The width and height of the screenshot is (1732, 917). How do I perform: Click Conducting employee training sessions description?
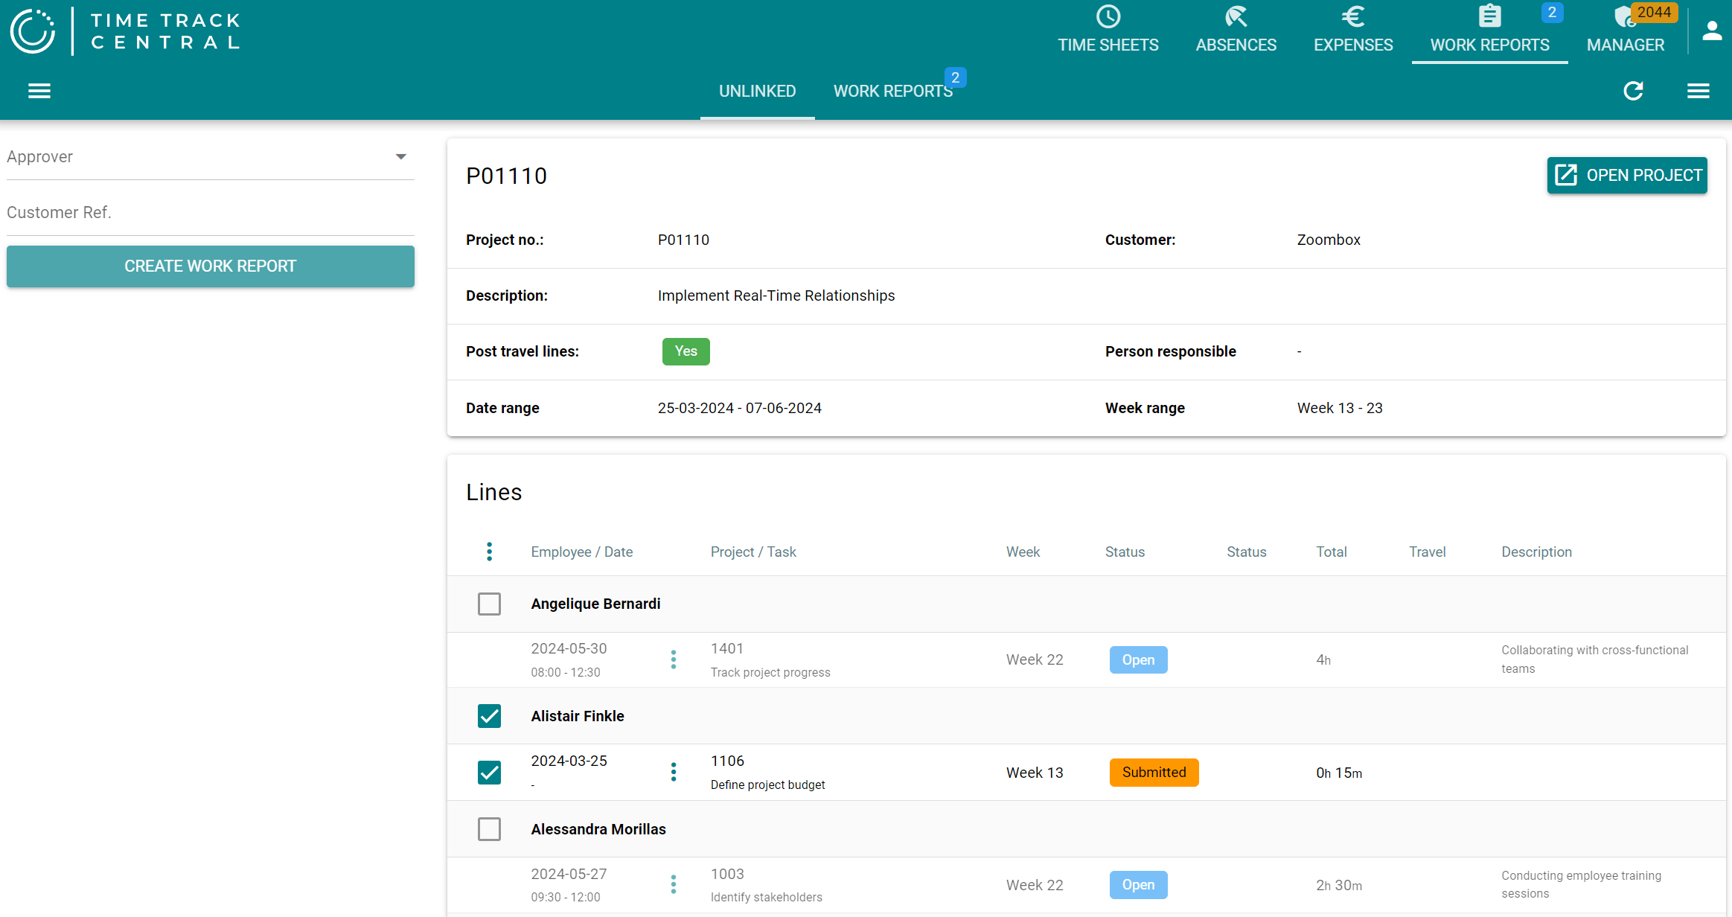1581,884
